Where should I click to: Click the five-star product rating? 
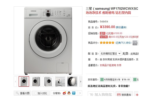107,43
